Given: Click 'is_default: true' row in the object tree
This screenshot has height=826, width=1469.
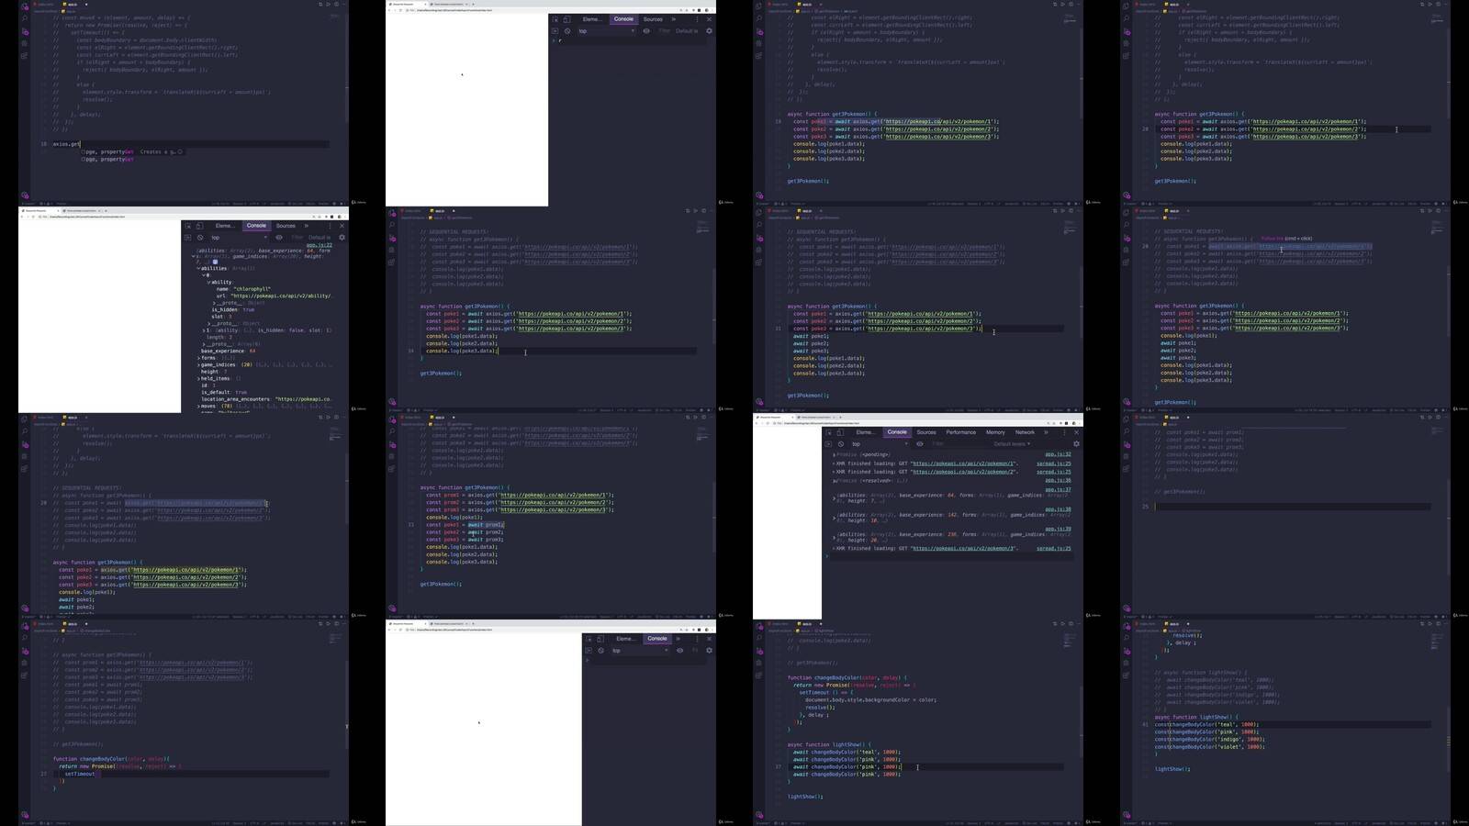Looking at the screenshot, I should (224, 392).
